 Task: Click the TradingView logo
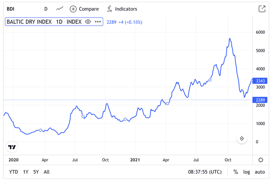click(12, 147)
